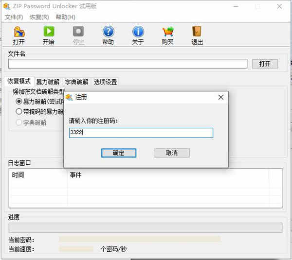Click the 时间 column header in log

pos(18,175)
